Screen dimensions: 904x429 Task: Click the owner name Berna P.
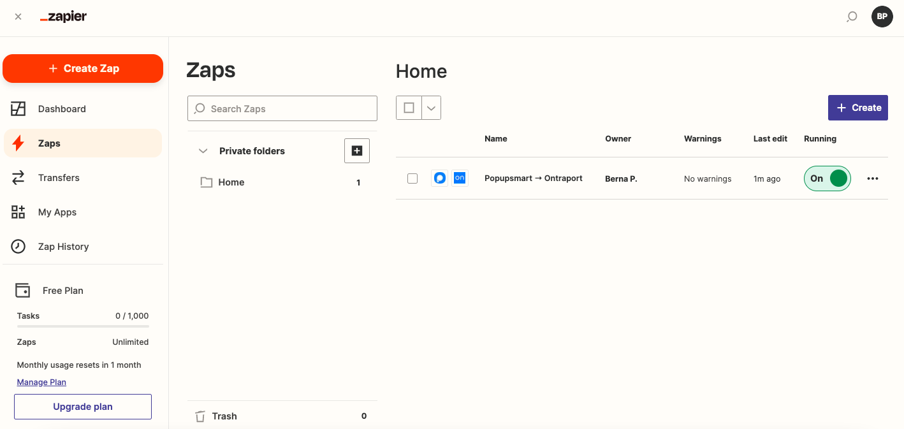point(621,179)
